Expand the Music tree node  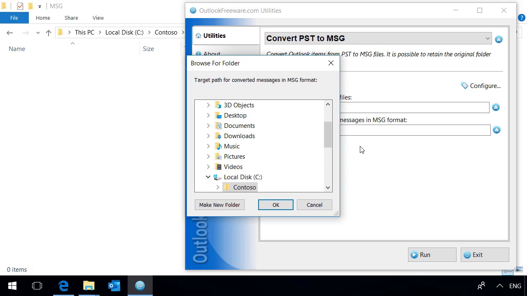coord(208,146)
